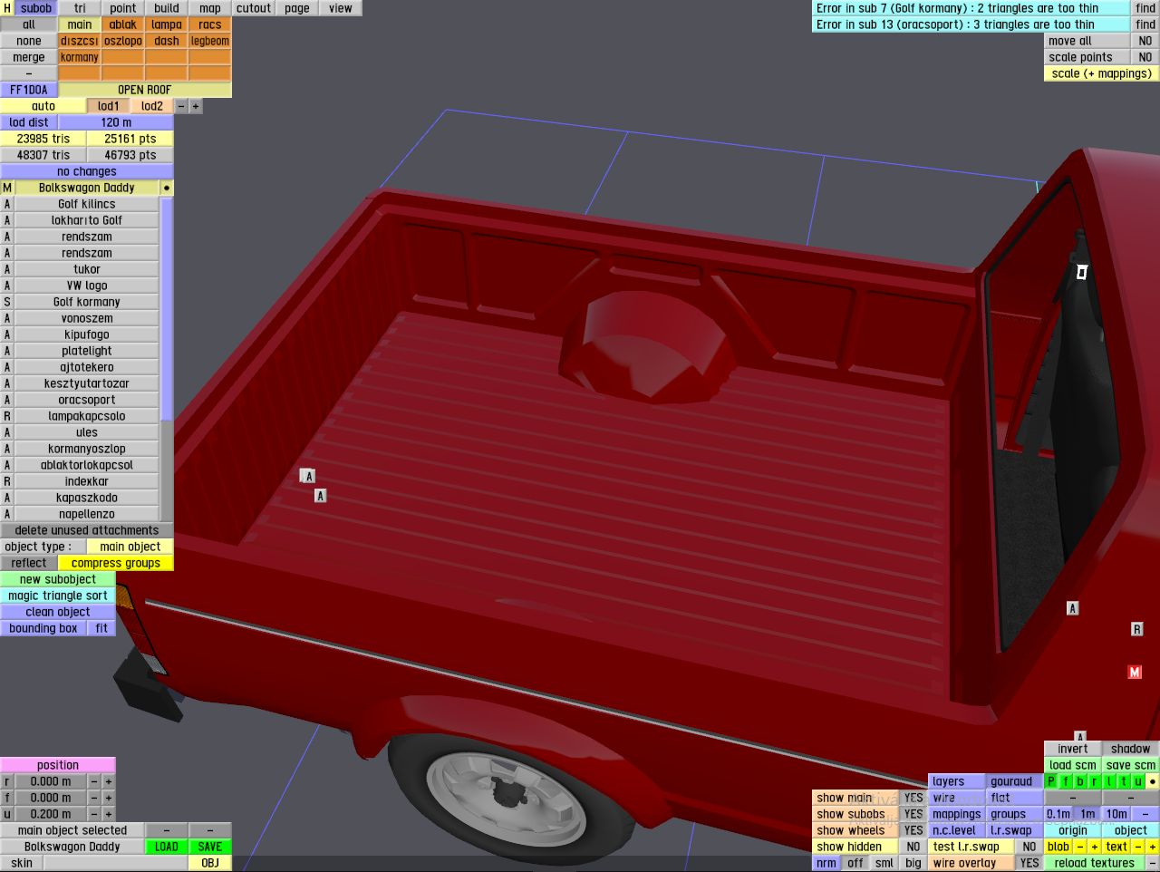Screen dimensions: 1160x872
Task: Select the orange ablak layer cell
Action: click(123, 24)
